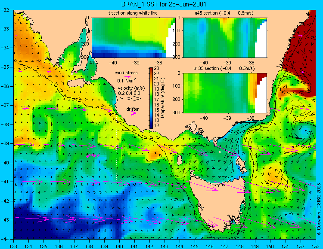
Task: Open the 't section along white line' inset plot
Action: [134, 38]
